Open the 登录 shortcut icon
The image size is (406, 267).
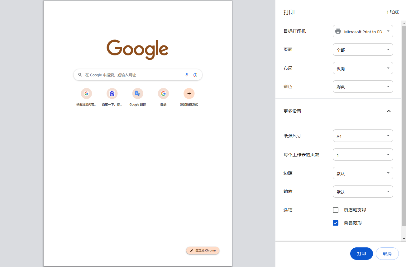click(x=163, y=93)
